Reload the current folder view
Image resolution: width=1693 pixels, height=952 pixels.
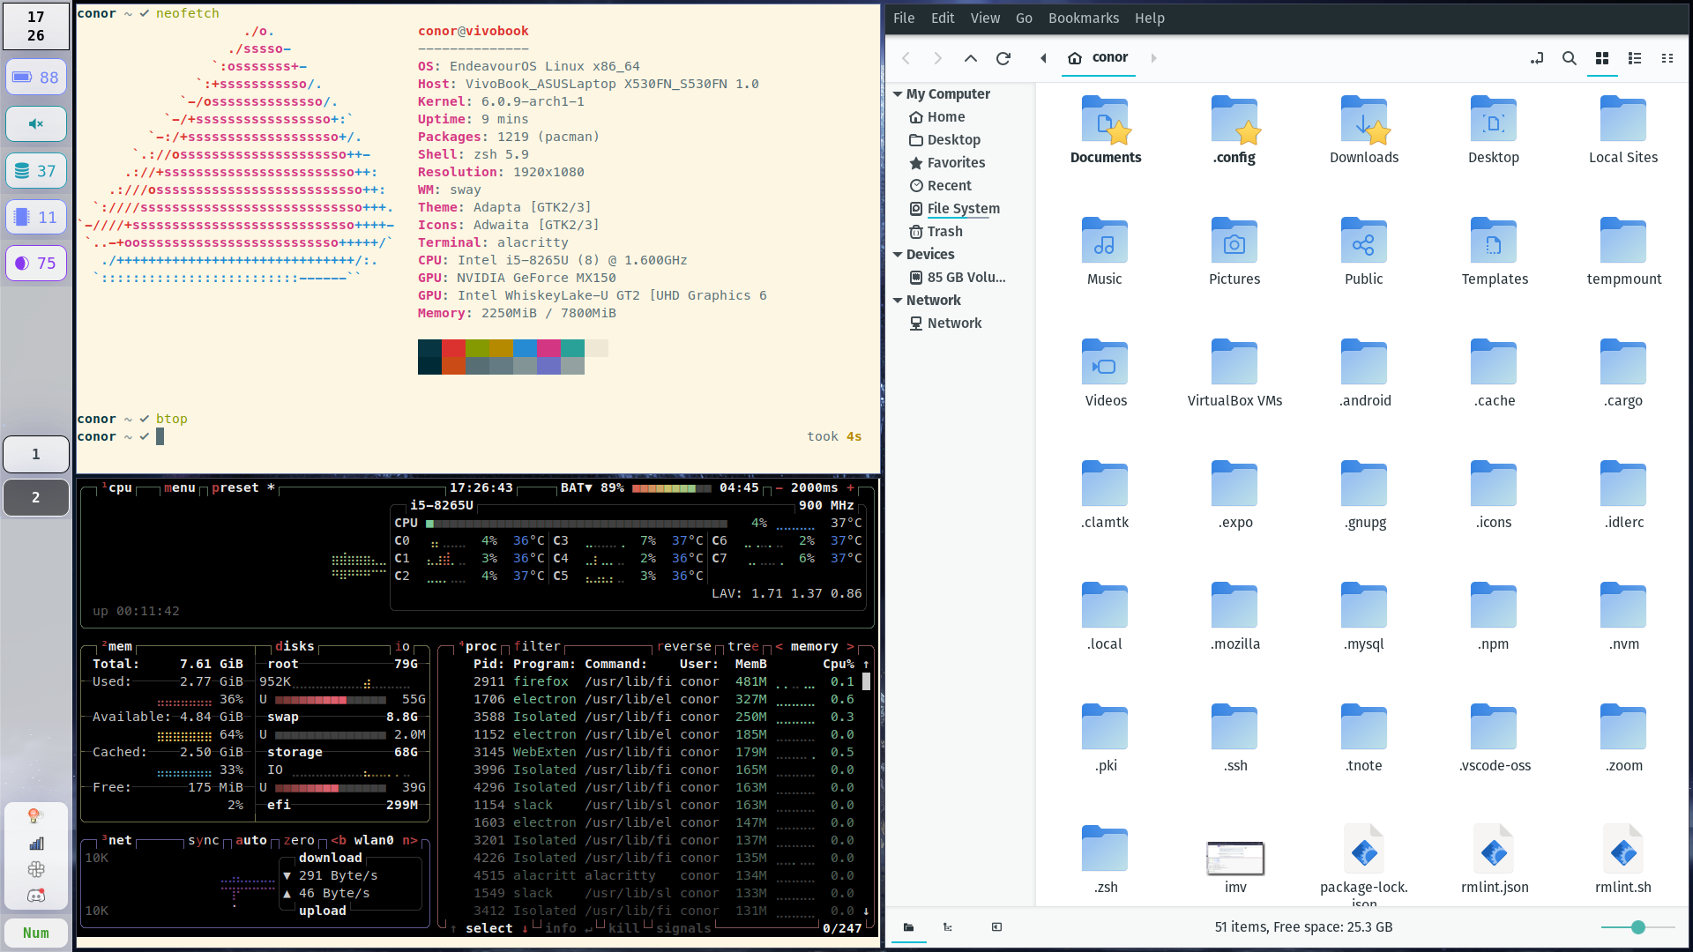click(x=1003, y=58)
